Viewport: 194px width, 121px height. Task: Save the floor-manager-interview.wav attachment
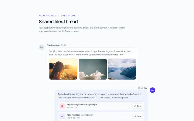tap(138, 116)
